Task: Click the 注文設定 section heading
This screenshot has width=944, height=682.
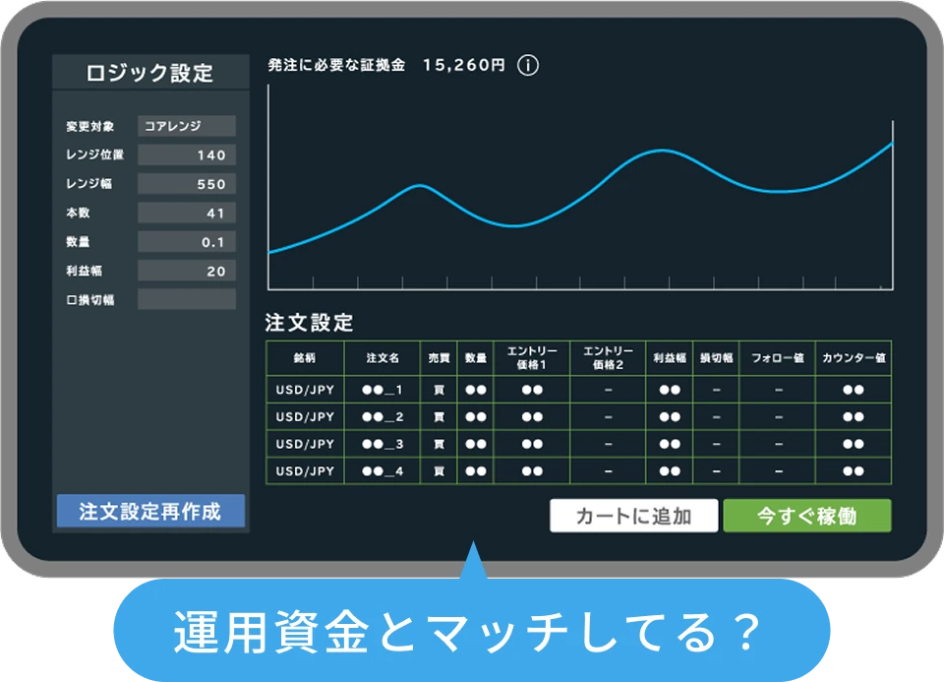Action: click(x=309, y=323)
